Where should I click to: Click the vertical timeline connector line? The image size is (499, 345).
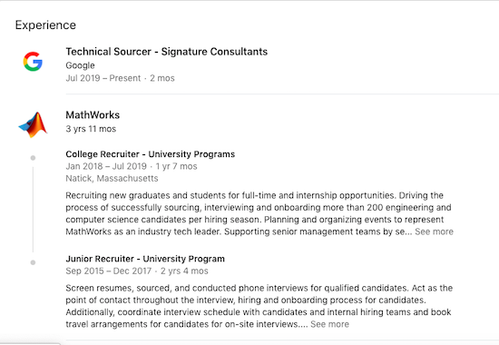(x=33, y=210)
